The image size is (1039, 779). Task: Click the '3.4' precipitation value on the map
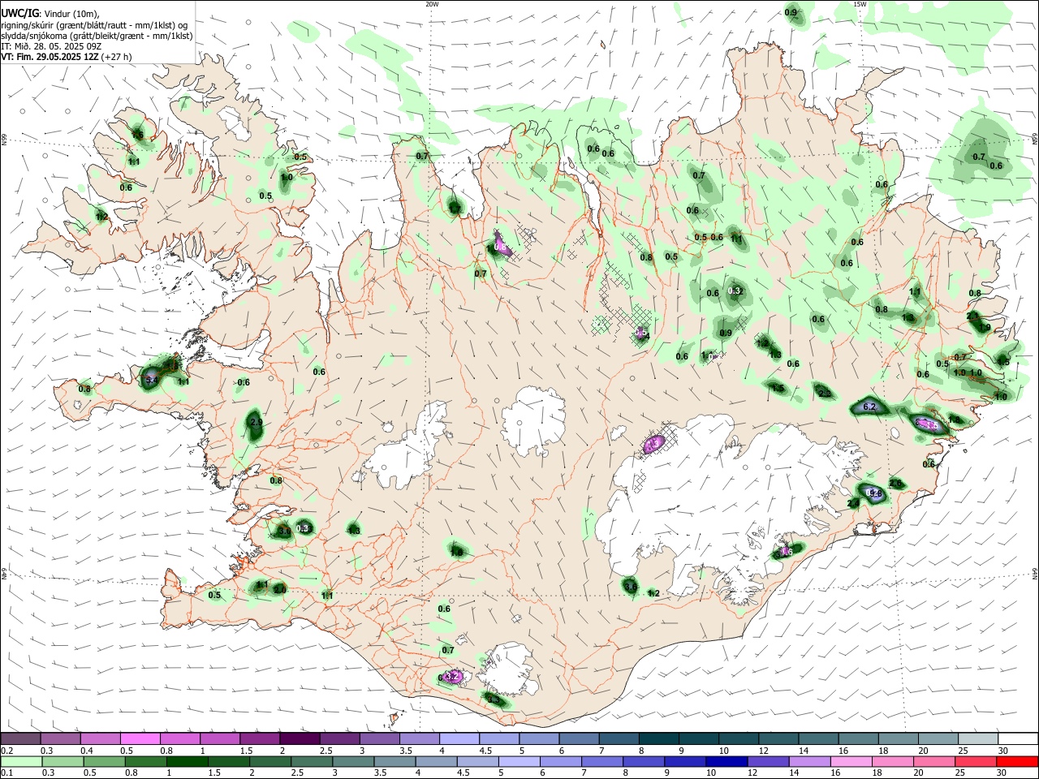[151, 380]
